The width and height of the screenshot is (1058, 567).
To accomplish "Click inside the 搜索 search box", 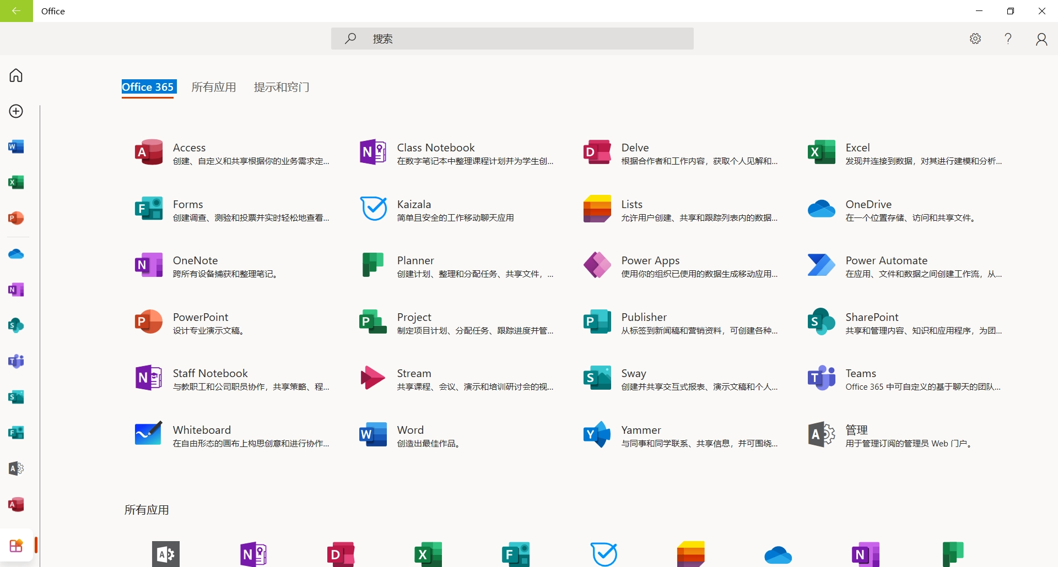I will tap(512, 39).
